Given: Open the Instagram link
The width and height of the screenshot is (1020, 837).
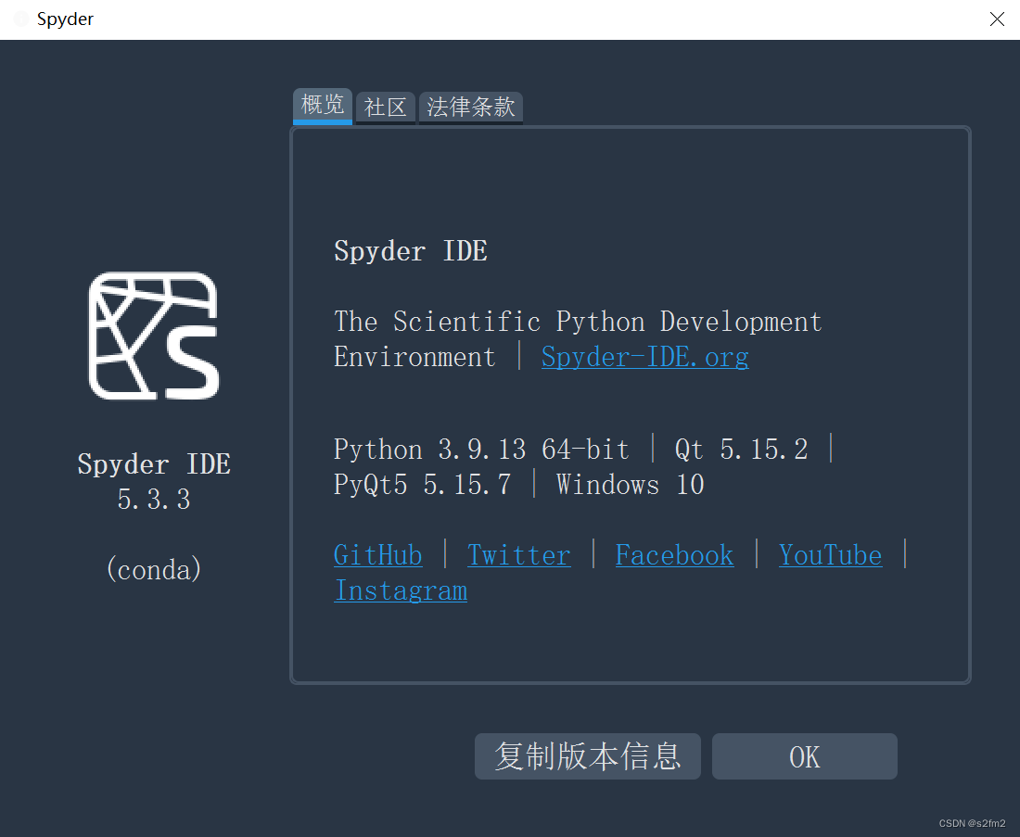Looking at the screenshot, I should (x=401, y=590).
